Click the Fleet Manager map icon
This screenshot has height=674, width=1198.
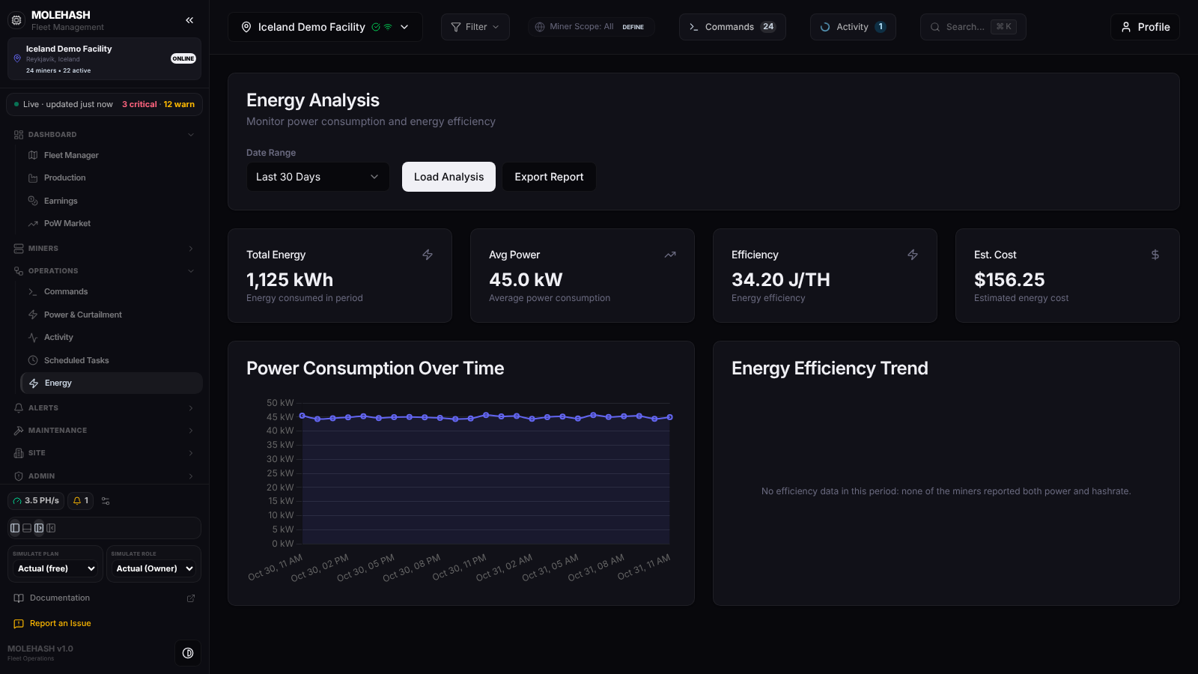point(33,155)
